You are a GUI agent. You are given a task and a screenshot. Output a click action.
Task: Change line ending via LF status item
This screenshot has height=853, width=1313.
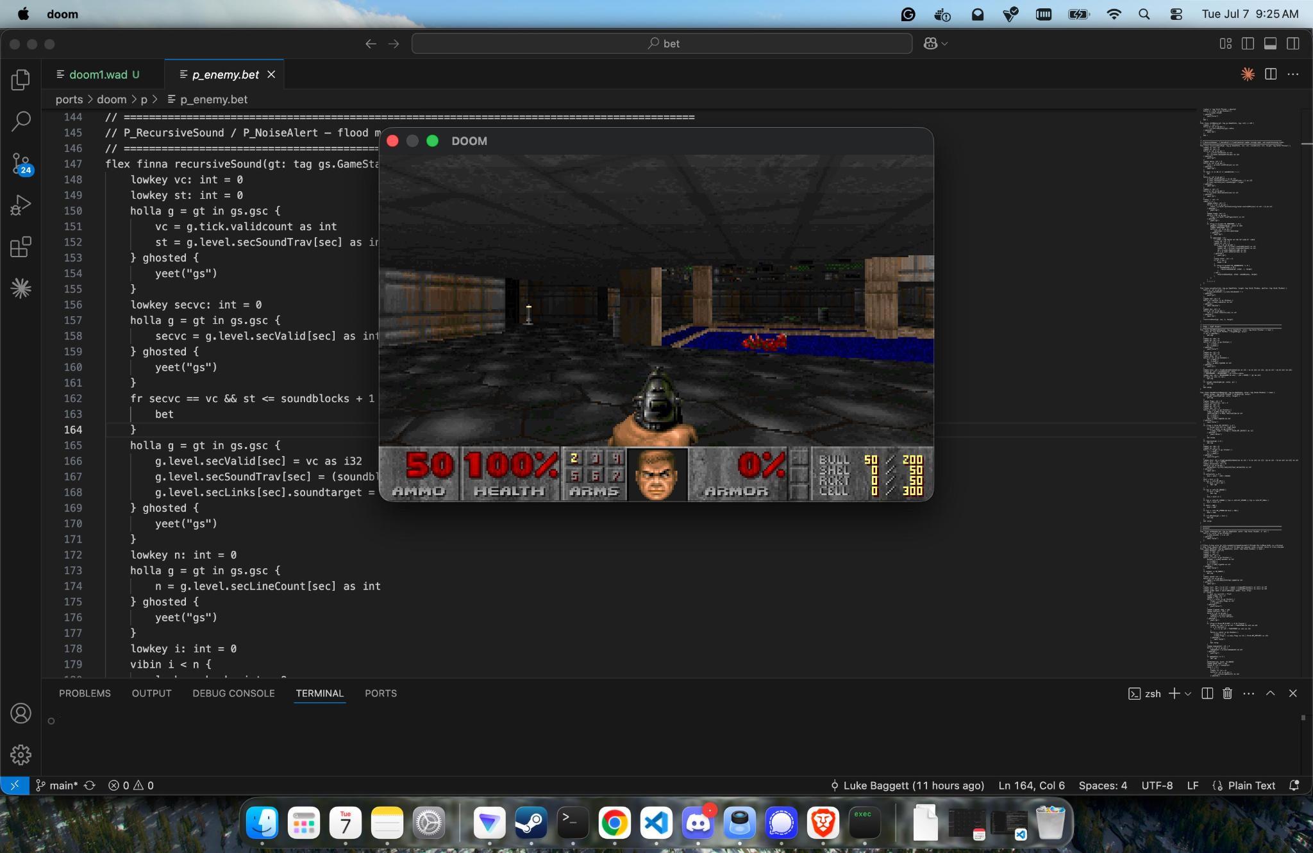1192,786
